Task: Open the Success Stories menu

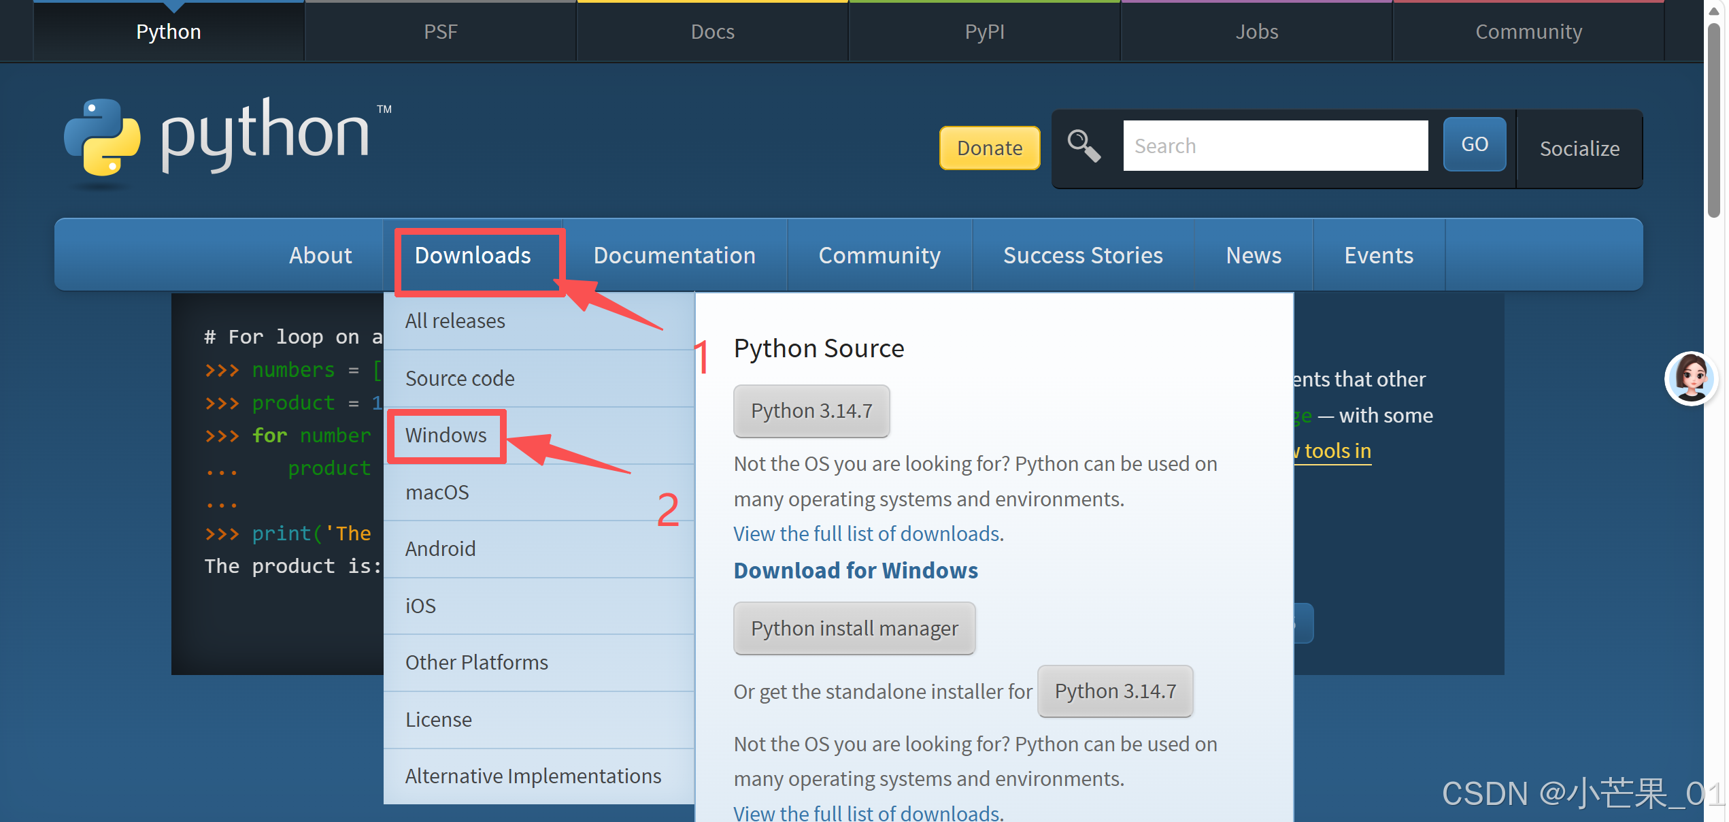Action: 1083,255
